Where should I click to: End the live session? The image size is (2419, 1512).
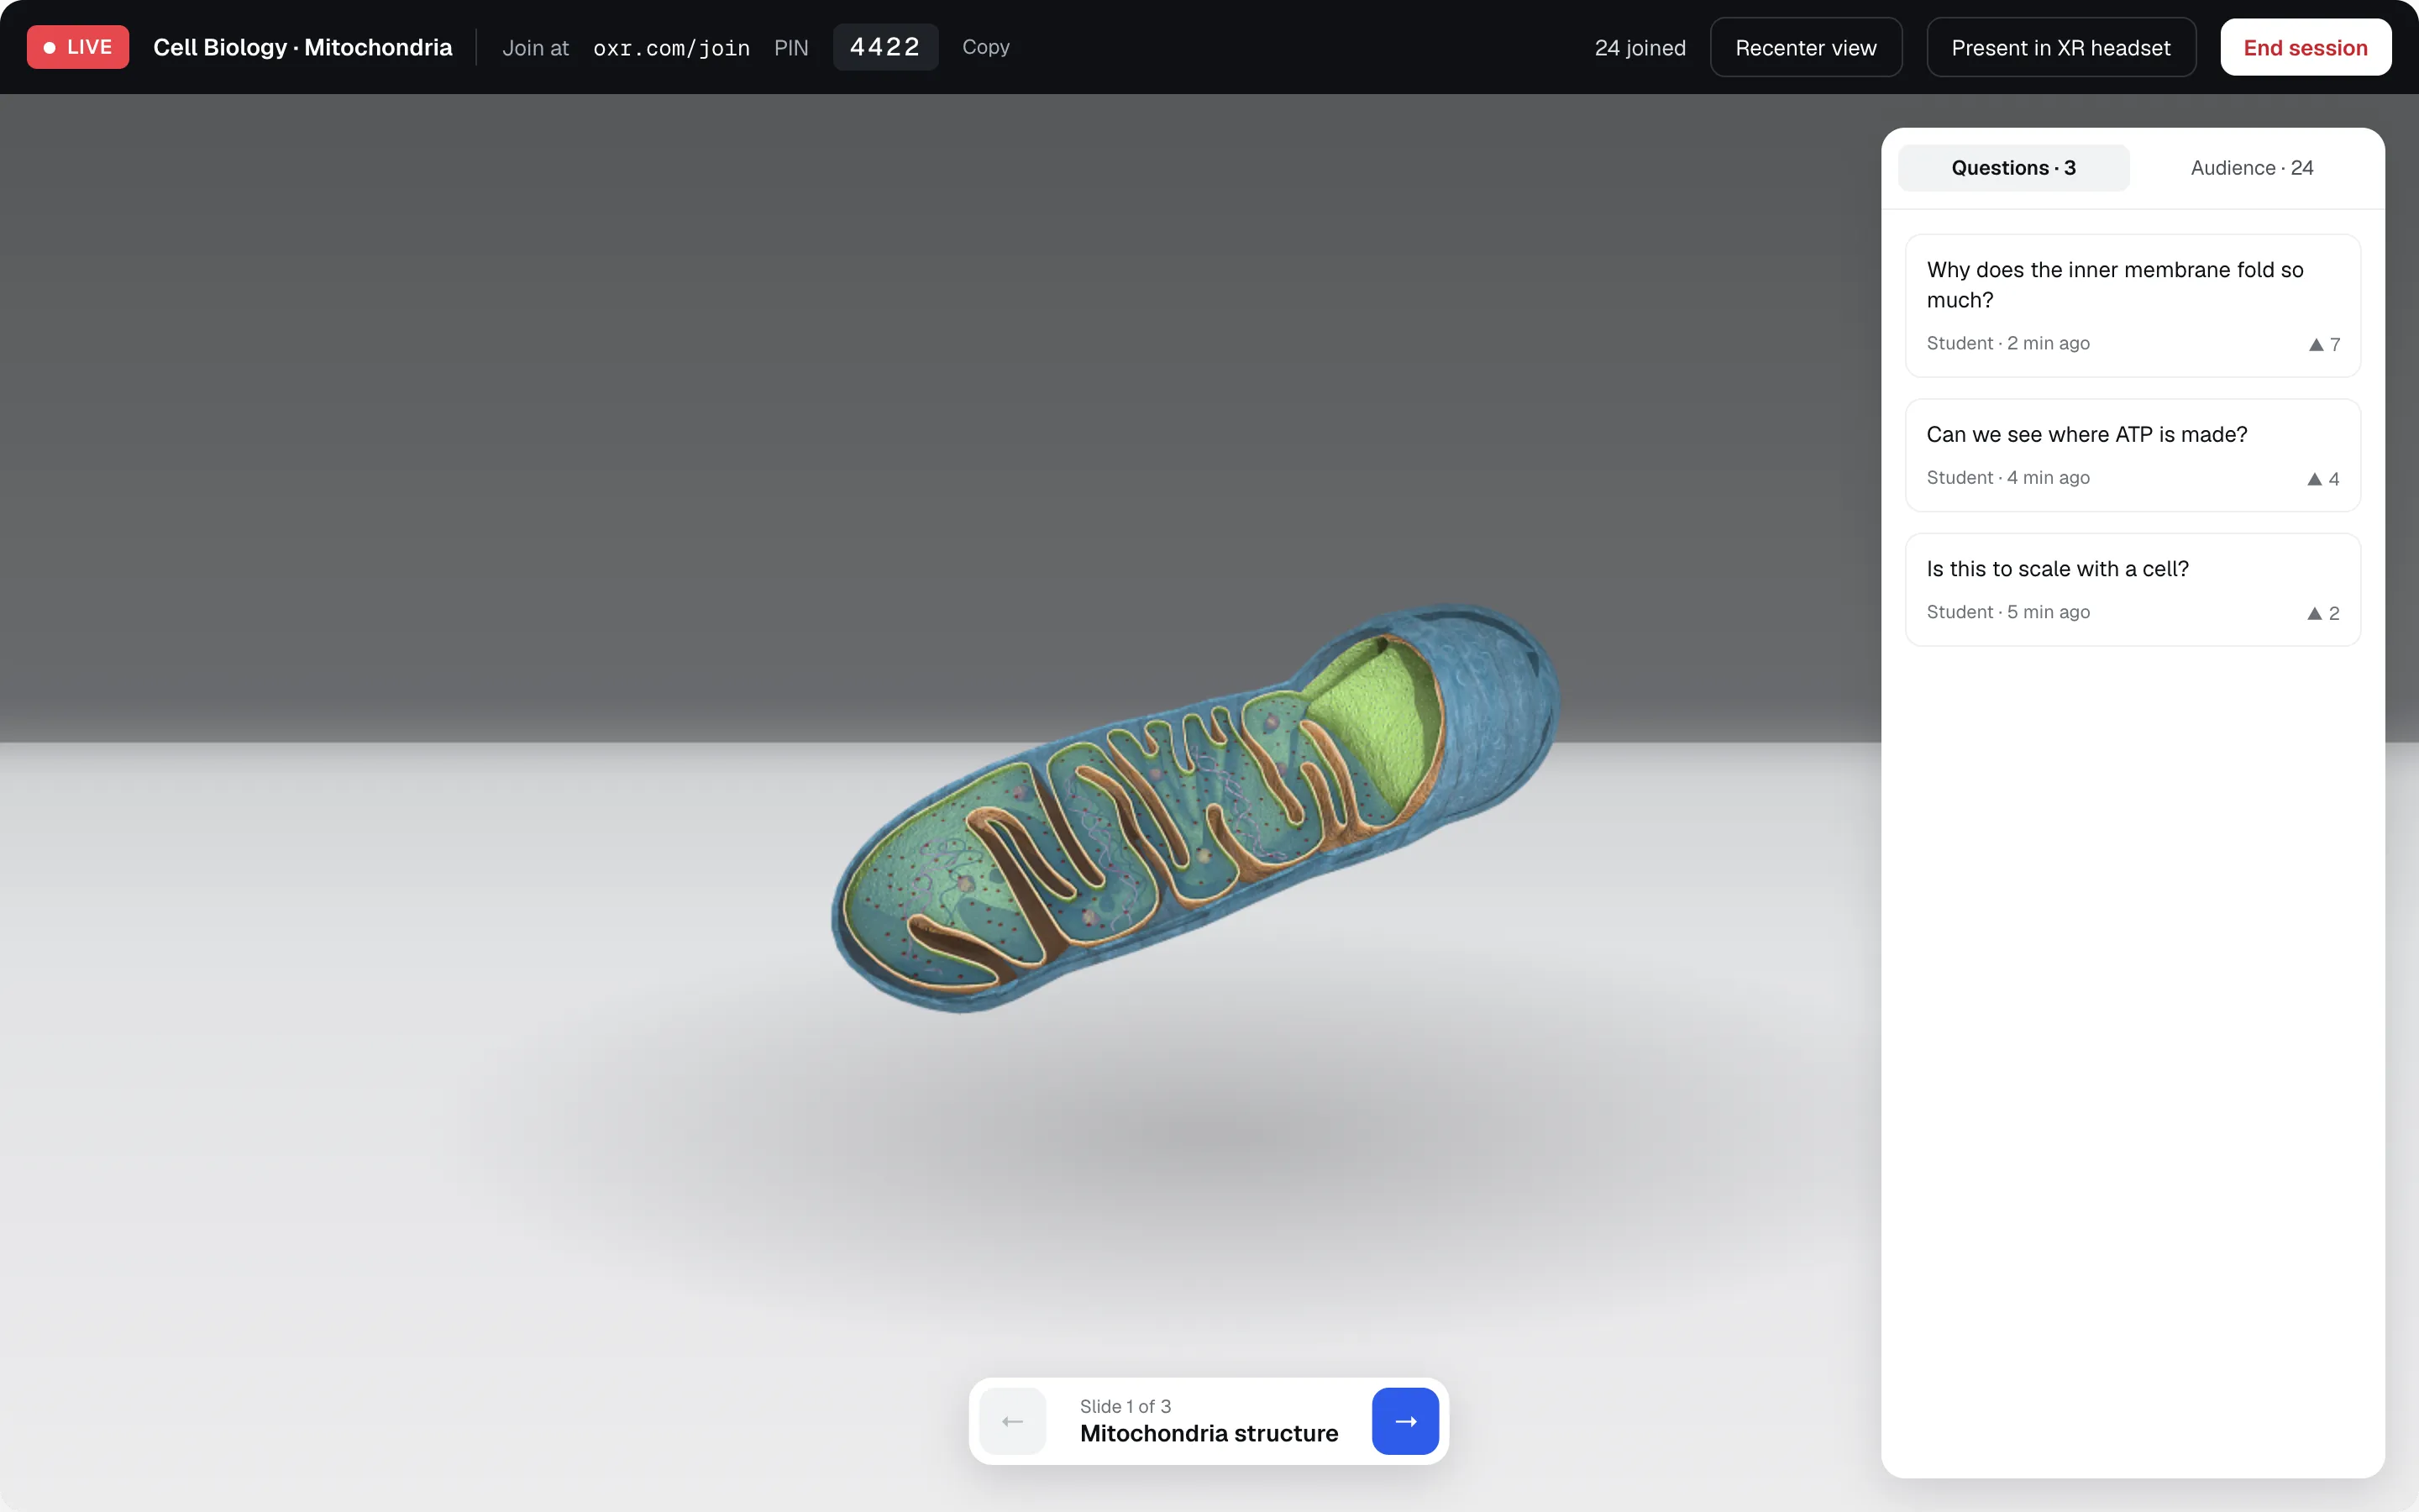pyautogui.click(x=2305, y=47)
